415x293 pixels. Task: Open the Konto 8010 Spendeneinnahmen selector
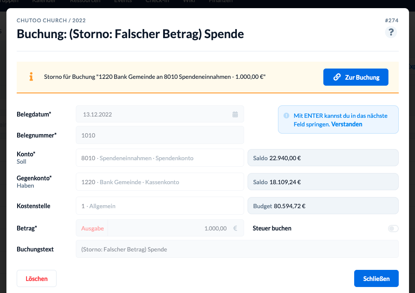[x=160, y=158]
